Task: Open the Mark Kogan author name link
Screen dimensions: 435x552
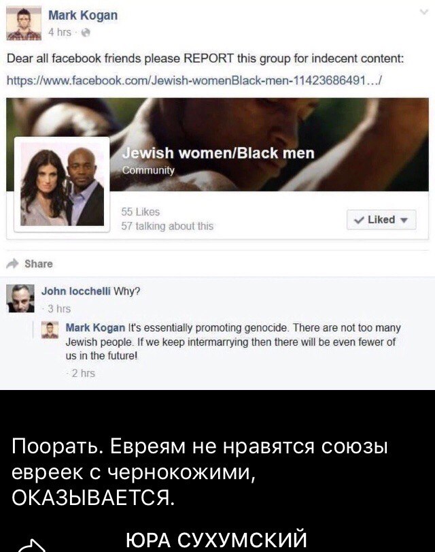Action: point(83,16)
